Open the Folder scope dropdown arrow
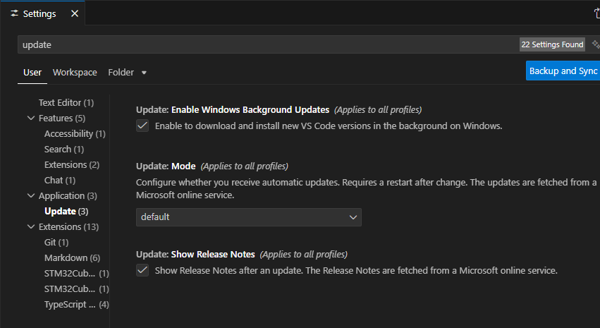The image size is (600, 328). point(144,72)
